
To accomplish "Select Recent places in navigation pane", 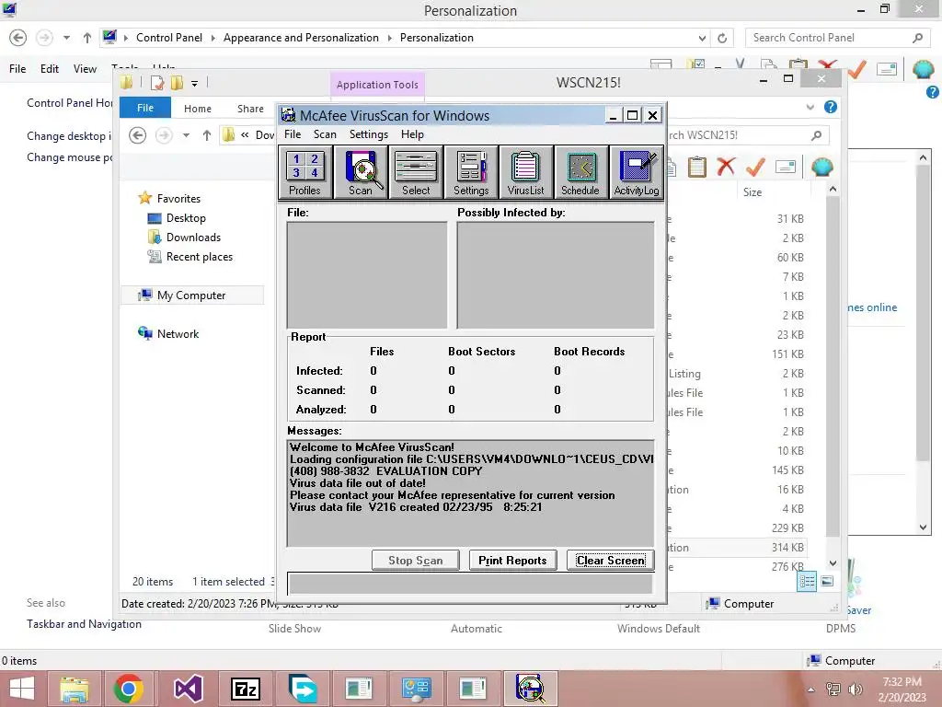I will (x=199, y=257).
